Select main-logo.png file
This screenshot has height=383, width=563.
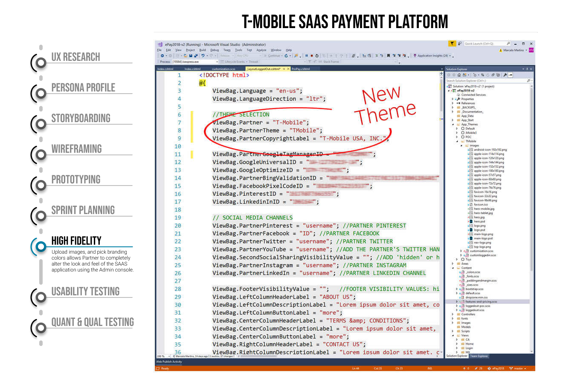483,234
